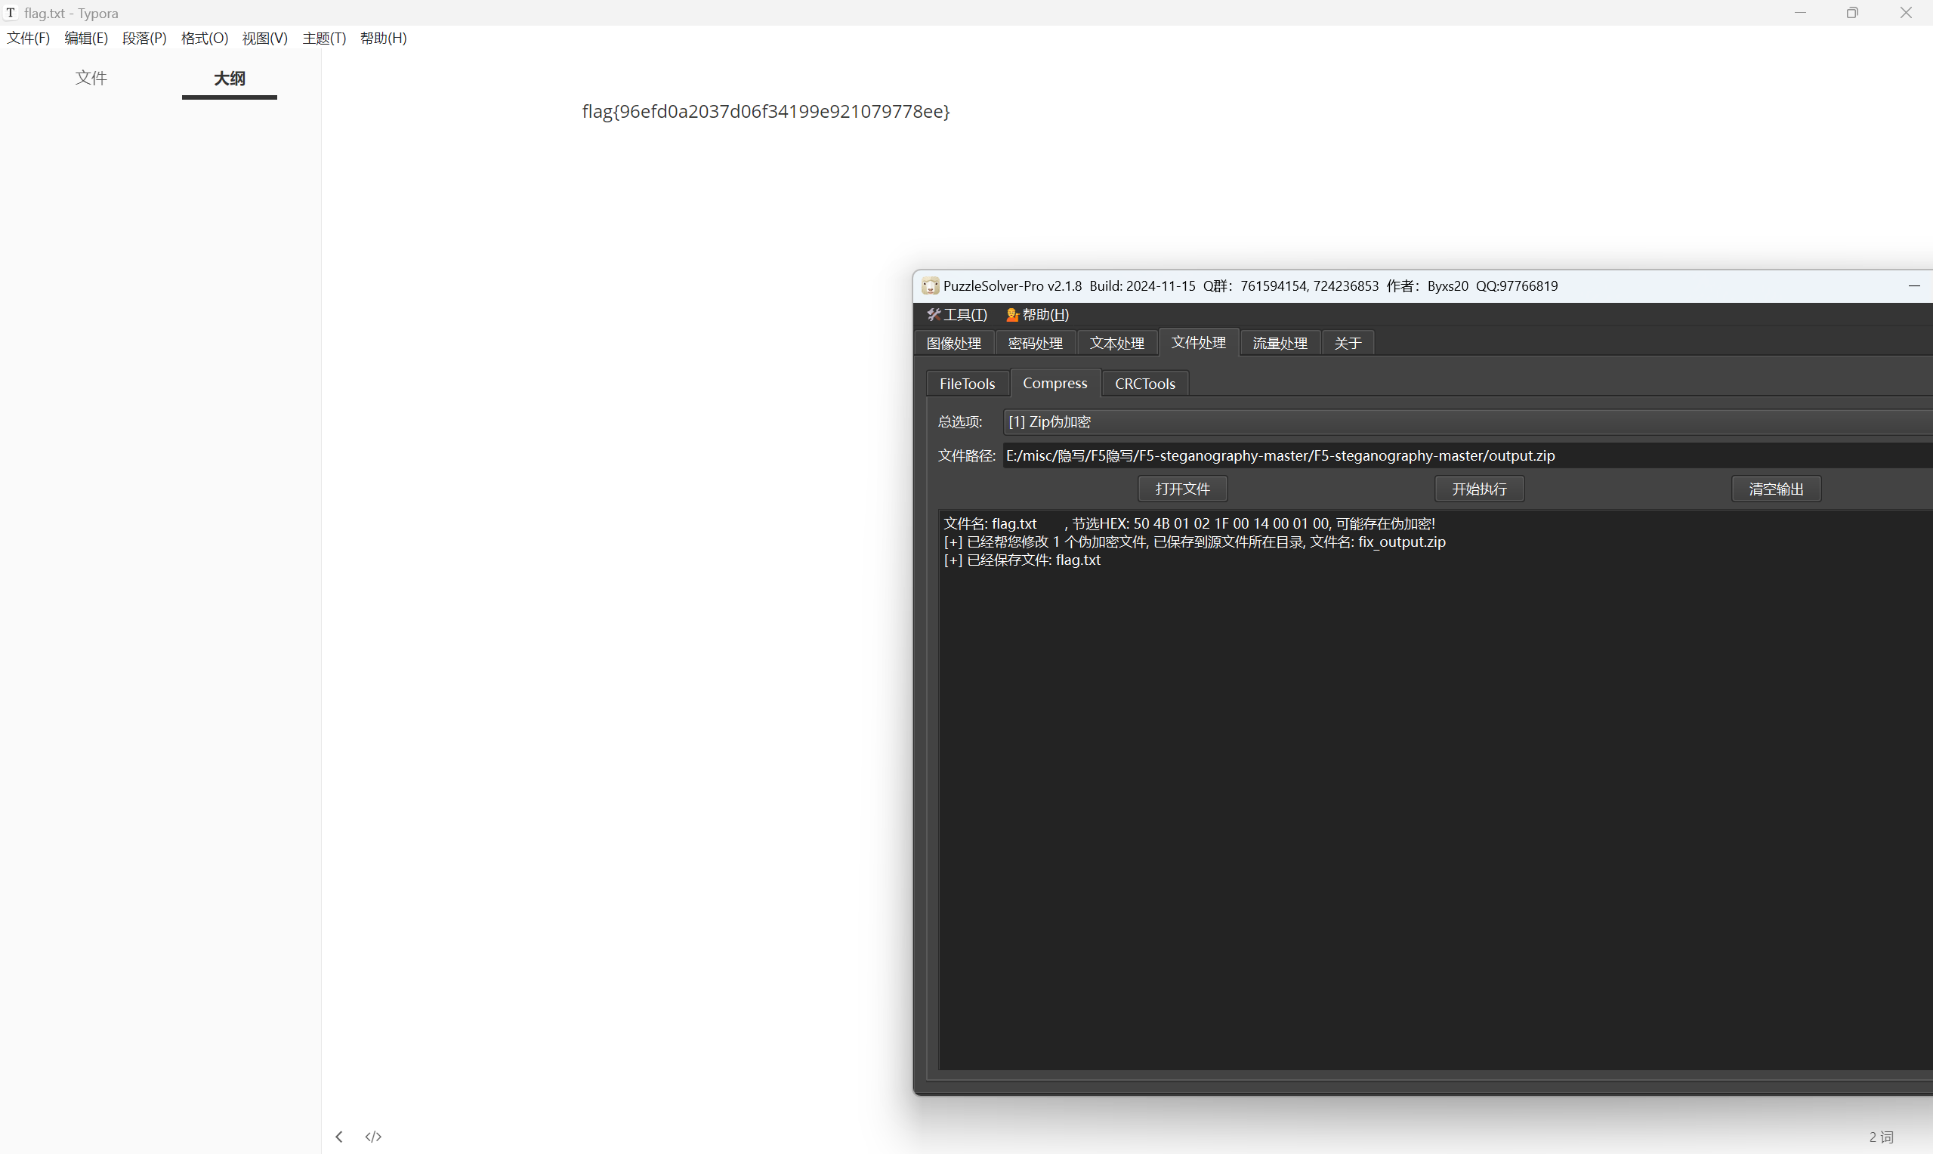Expand the 总选项 Zip伪加密 dropdown
The image size is (1933, 1154).
(1467, 421)
